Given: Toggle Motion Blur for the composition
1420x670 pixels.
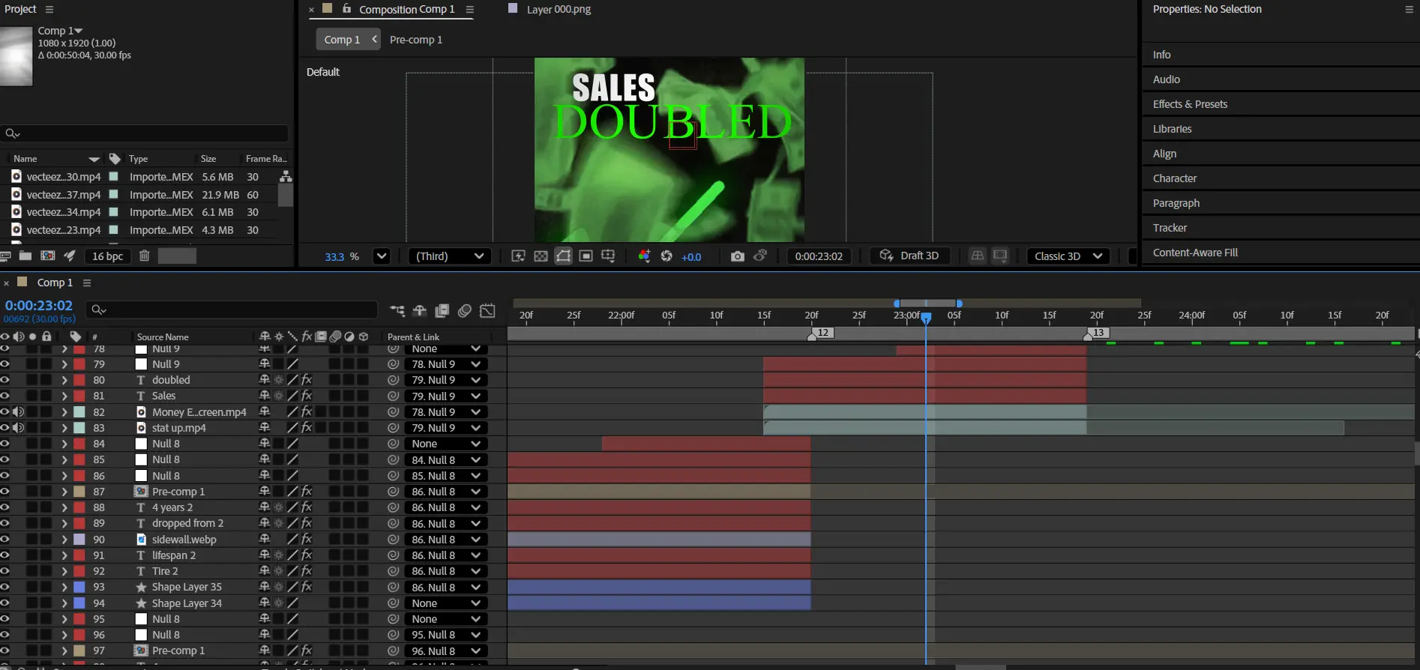Looking at the screenshot, I should pos(465,311).
